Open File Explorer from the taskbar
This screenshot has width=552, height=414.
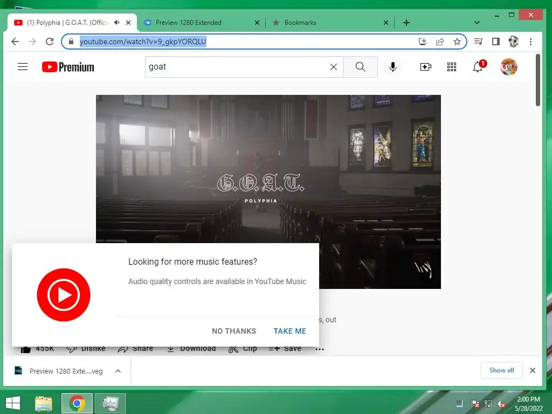point(44,403)
